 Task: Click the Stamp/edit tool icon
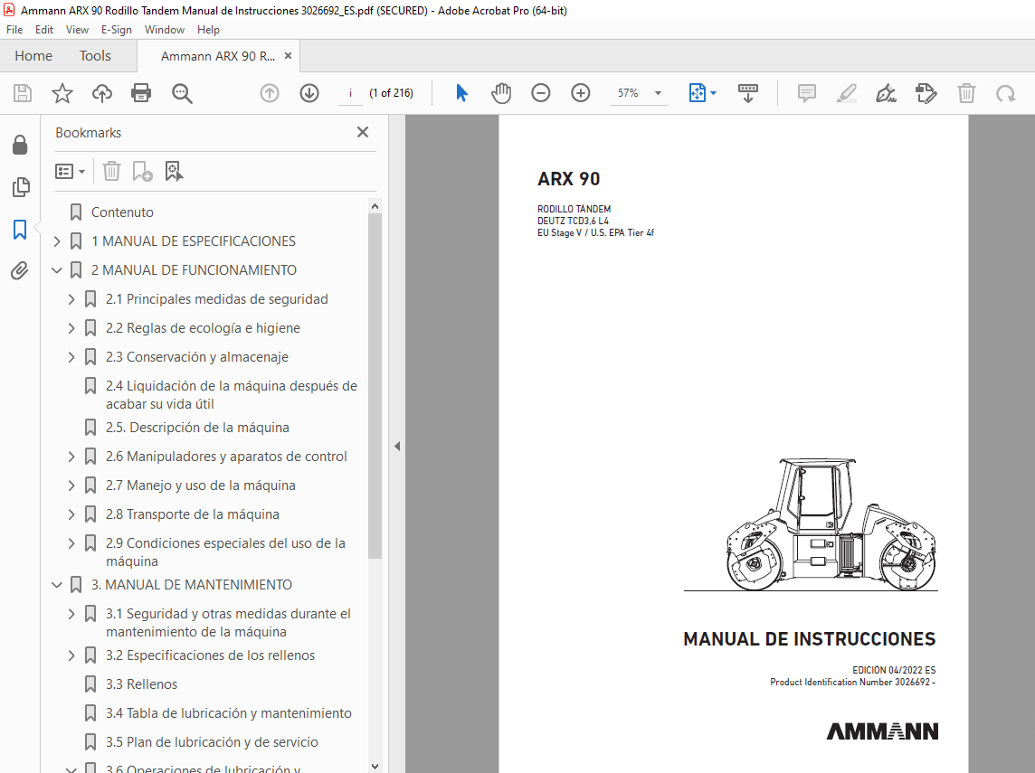tap(926, 93)
